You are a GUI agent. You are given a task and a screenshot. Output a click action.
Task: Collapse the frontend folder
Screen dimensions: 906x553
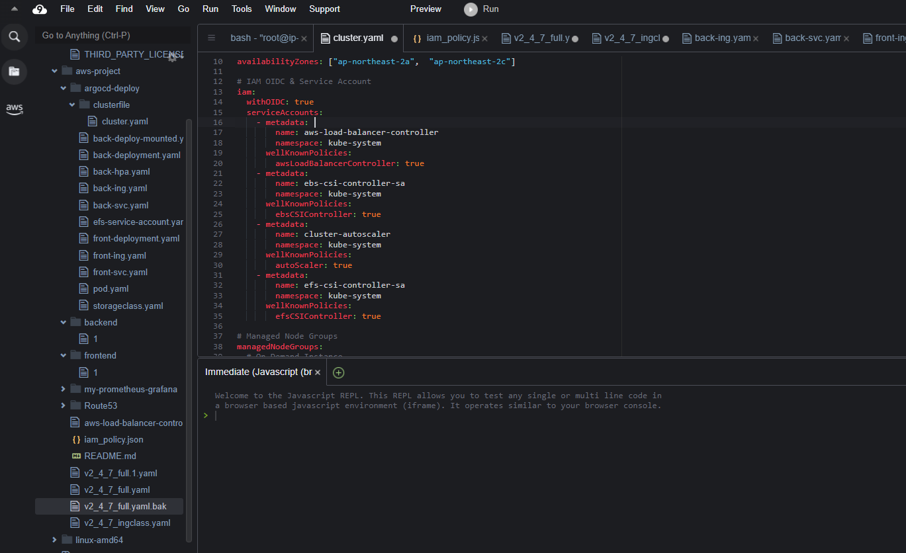coord(64,355)
